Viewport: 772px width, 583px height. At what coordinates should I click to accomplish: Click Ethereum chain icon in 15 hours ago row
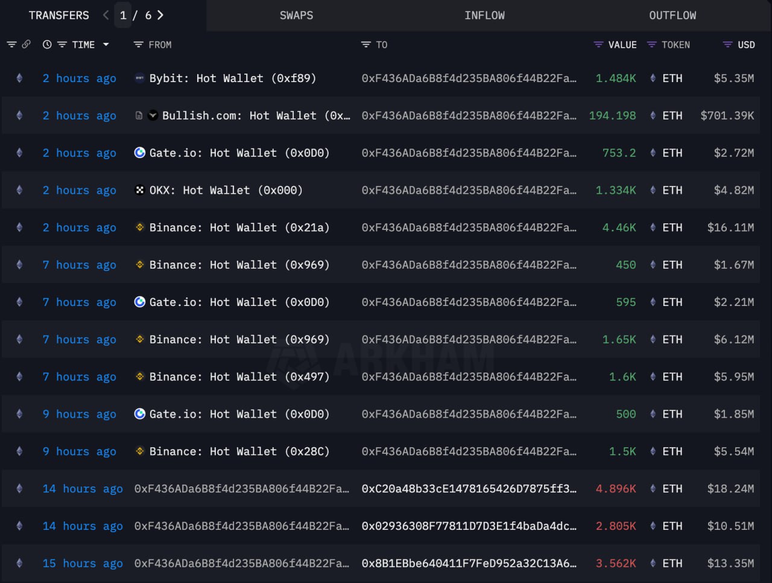[x=19, y=563]
